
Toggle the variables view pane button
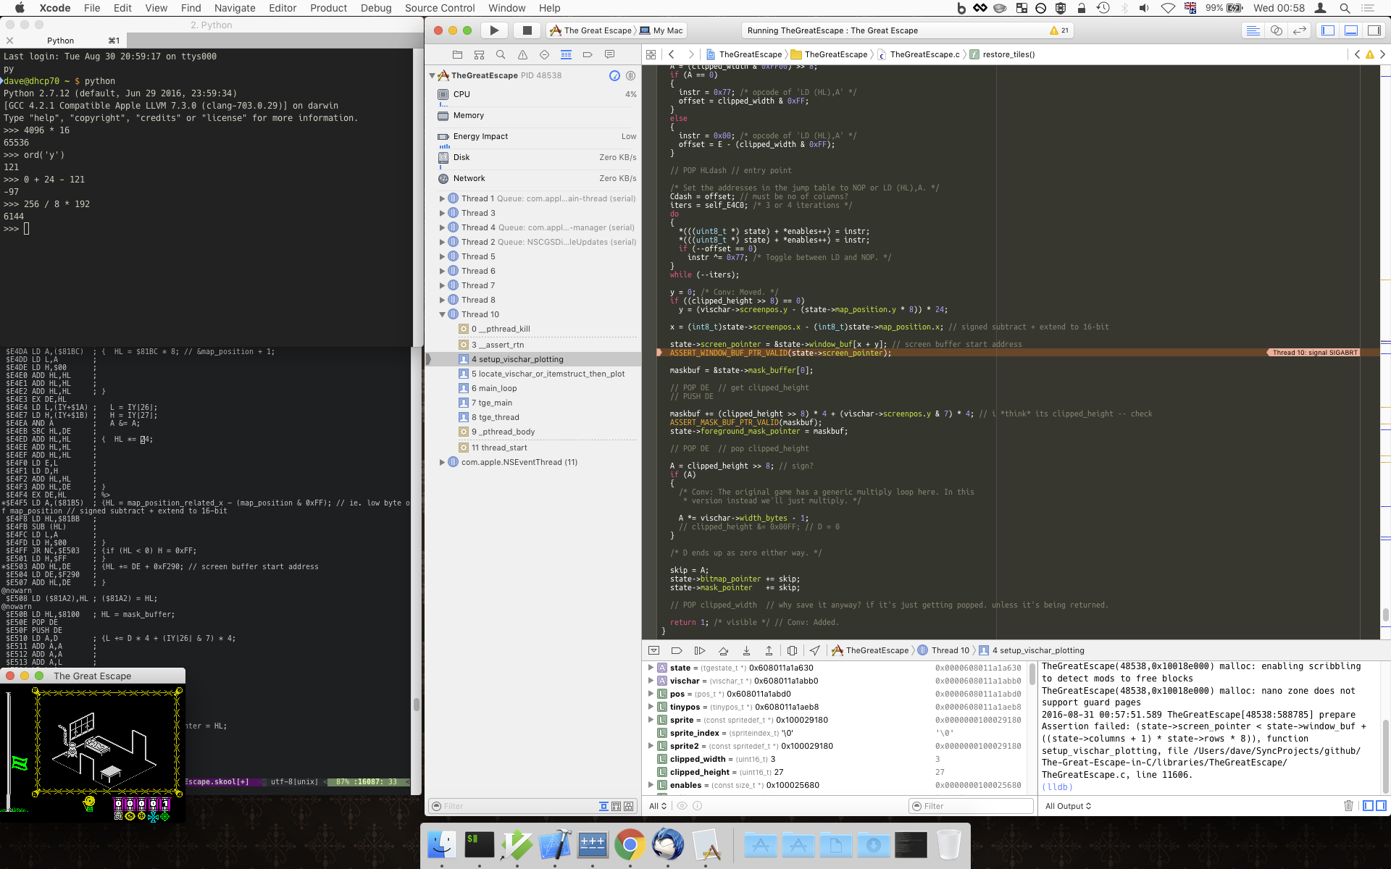[1368, 805]
